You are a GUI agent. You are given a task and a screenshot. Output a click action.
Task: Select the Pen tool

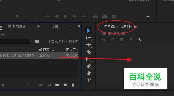89,66
